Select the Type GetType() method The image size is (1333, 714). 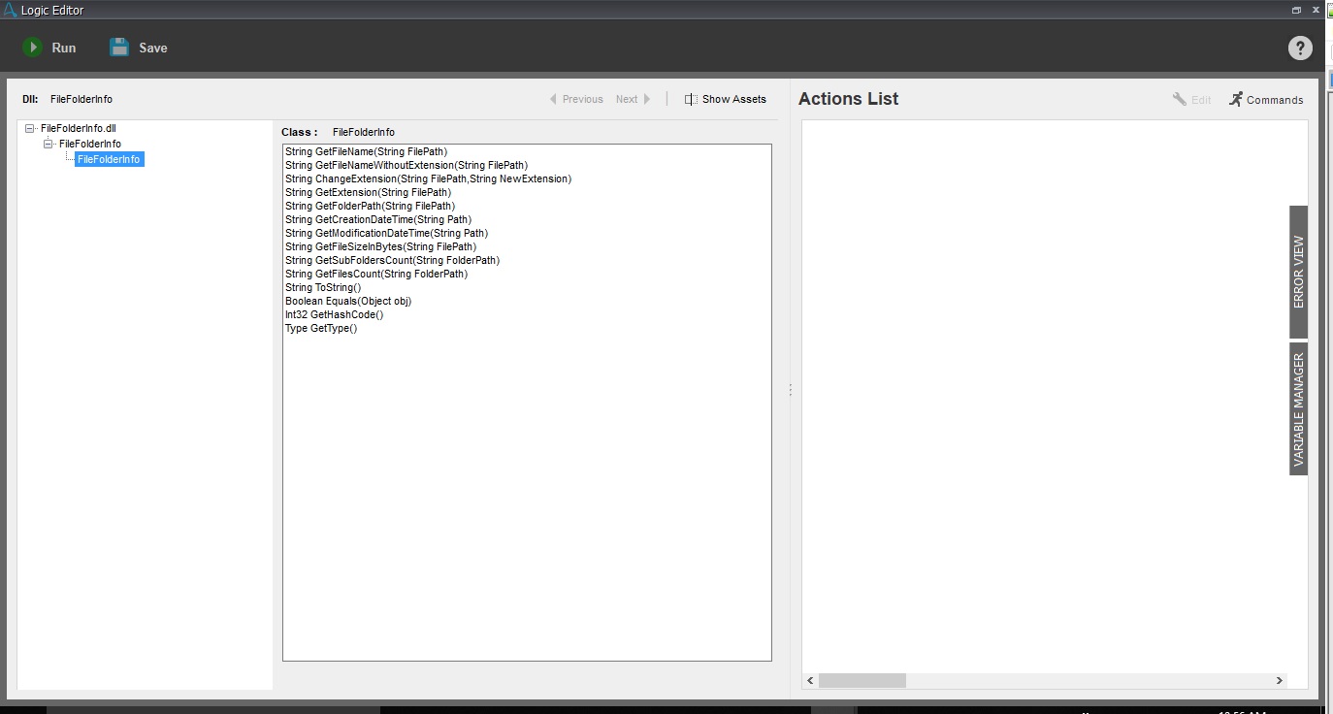pyautogui.click(x=321, y=328)
